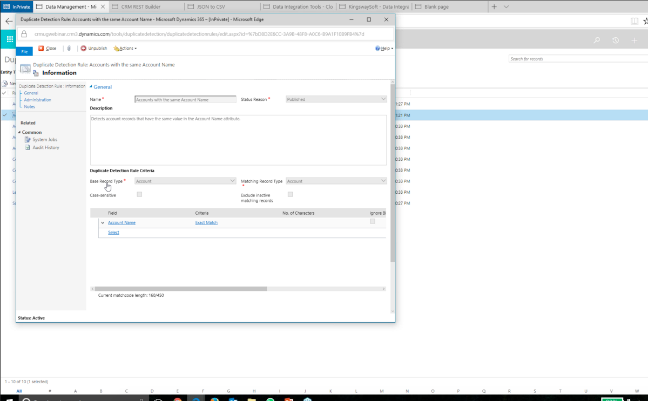The height and width of the screenshot is (401, 648).
Task: Switch to KingswaySoft browser tab
Action: tap(374, 7)
